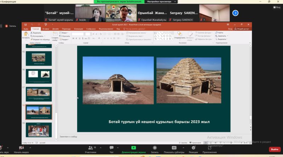This screenshot has height=157, width=283.
Task: Click the green Демонстрация экрана share button
Action: click(x=134, y=149)
